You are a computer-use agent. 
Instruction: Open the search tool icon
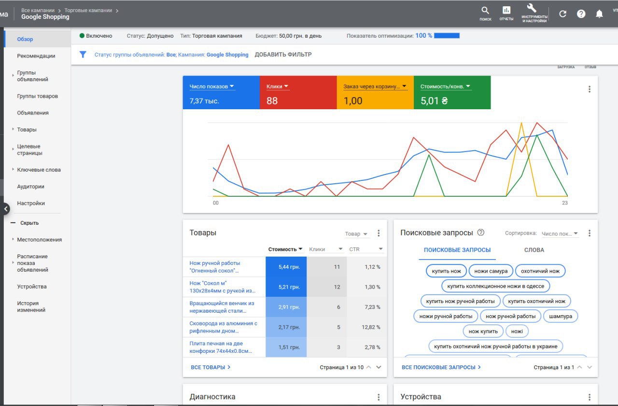click(x=485, y=10)
